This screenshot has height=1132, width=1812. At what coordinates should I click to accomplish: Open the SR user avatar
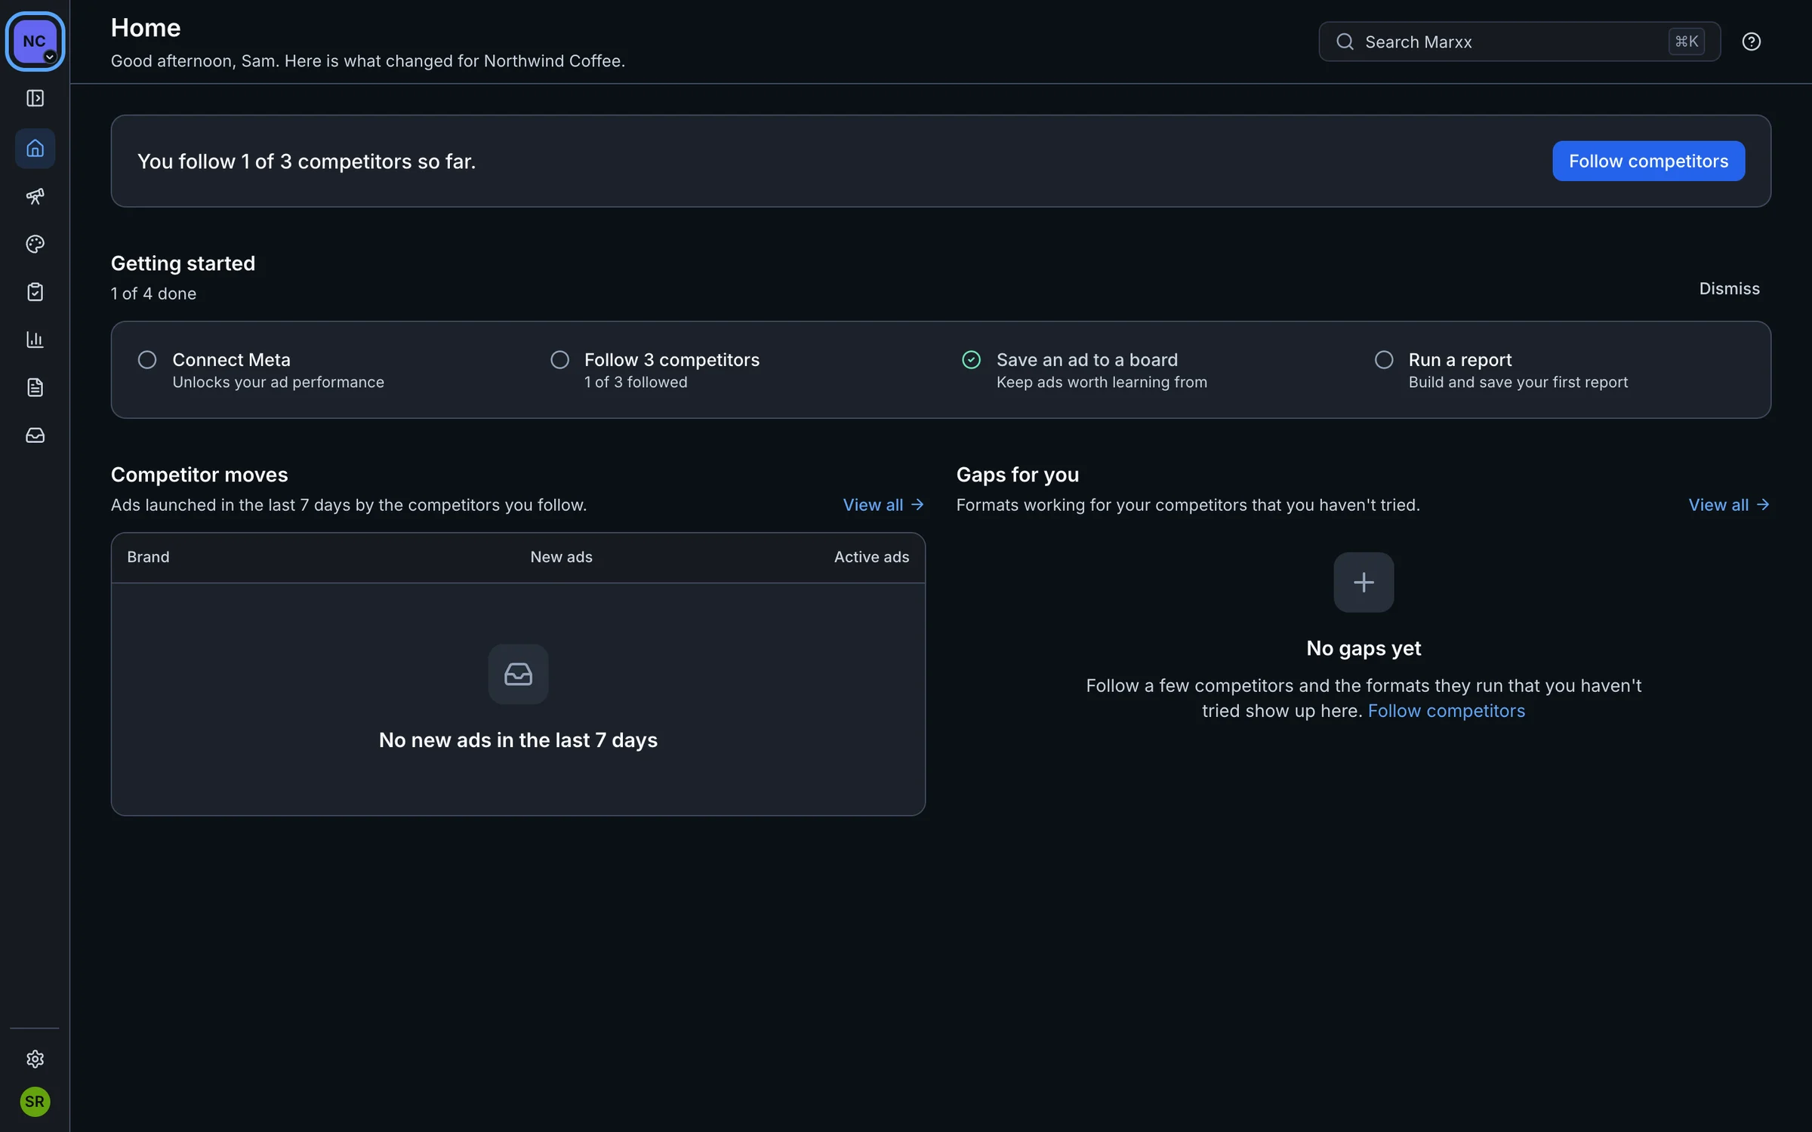[x=35, y=1102]
